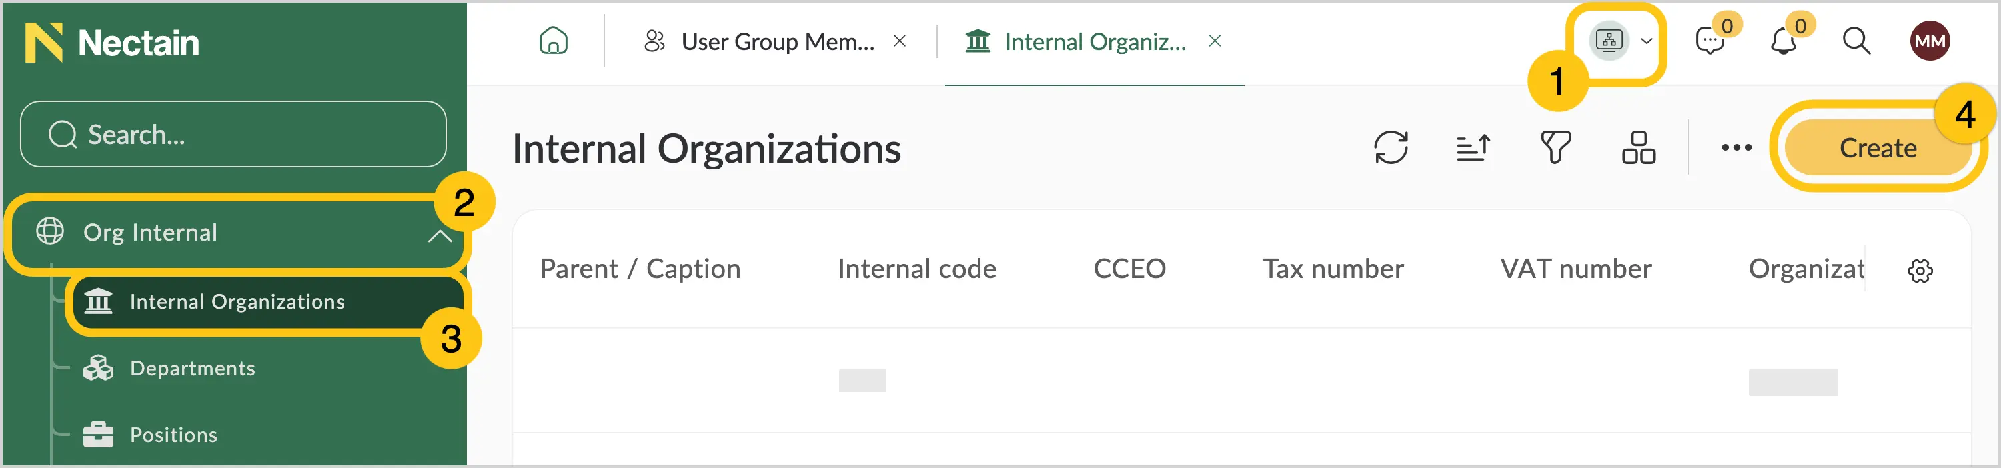Screen dimensions: 2001x468
Task: Click the Create button
Action: click(x=1878, y=147)
